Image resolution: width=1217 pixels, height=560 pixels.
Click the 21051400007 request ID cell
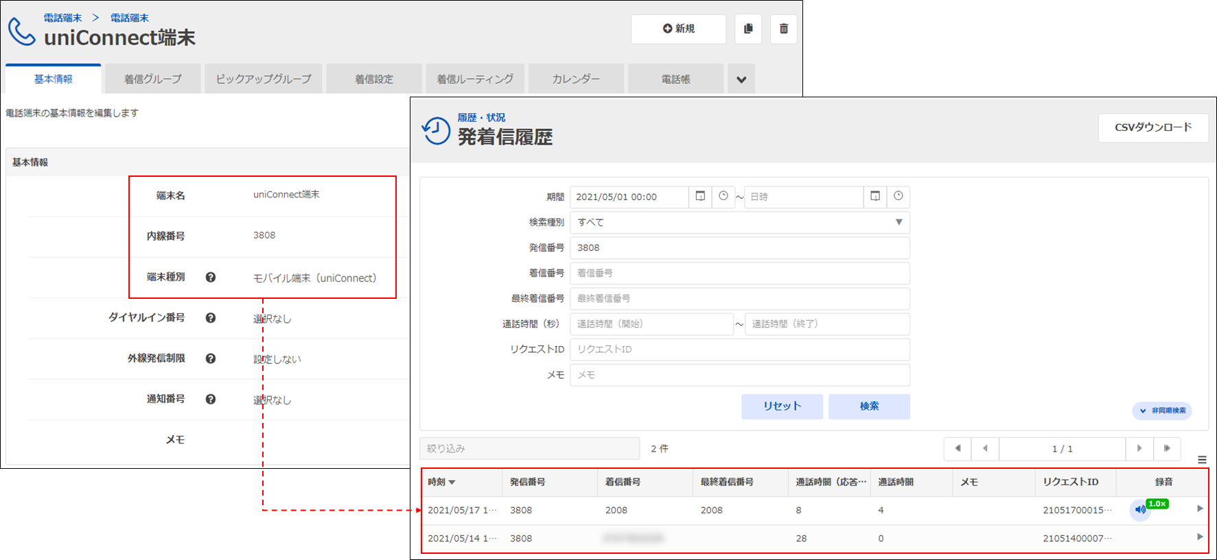click(1077, 538)
